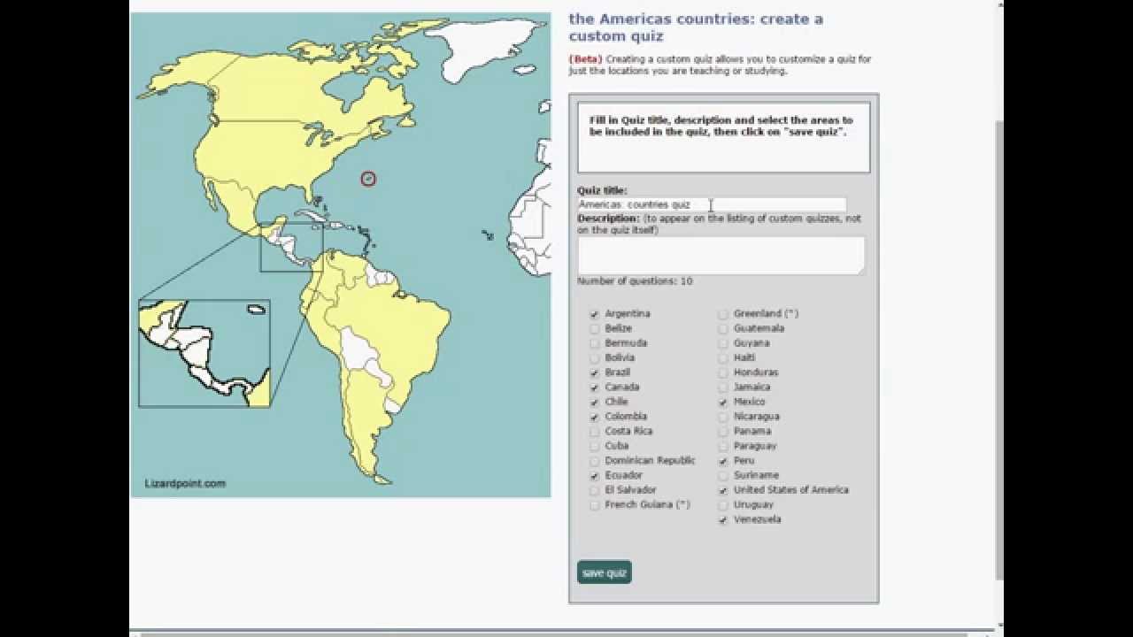Uncheck the Chile checkbox
The height and width of the screenshot is (637, 1133).
(x=595, y=402)
